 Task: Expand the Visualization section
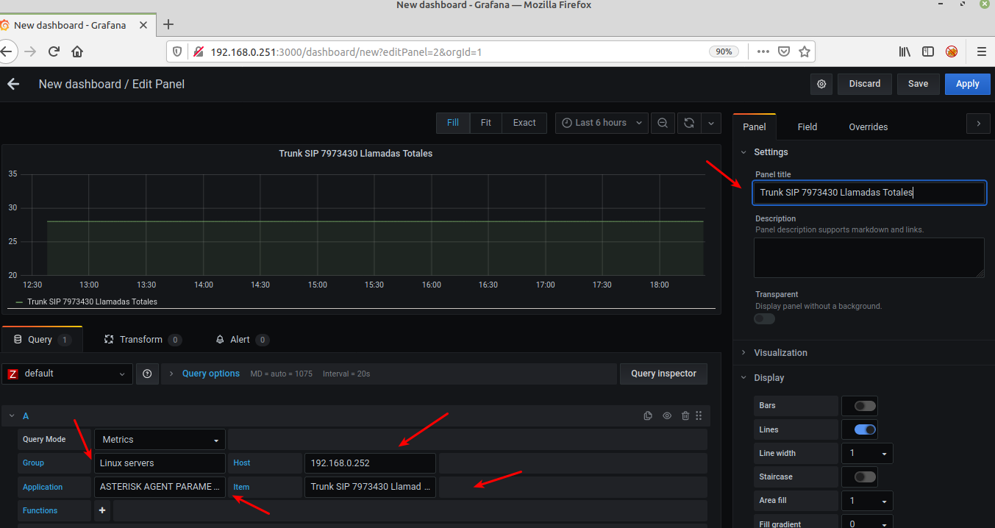click(780, 353)
